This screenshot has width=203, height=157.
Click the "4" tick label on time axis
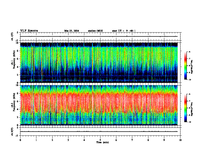click(84, 140)
